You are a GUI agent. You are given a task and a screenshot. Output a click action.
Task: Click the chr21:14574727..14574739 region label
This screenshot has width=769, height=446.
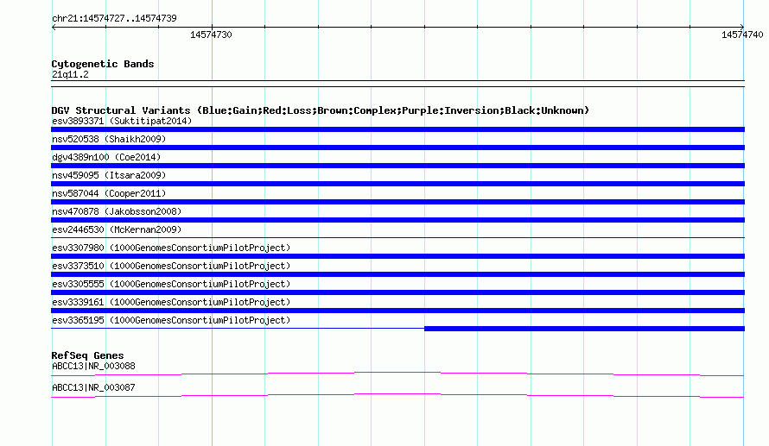click(x=114, y=18)
